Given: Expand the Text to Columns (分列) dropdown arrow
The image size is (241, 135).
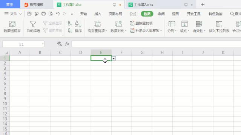Looking at the screenshot, I should click(176, 31).
